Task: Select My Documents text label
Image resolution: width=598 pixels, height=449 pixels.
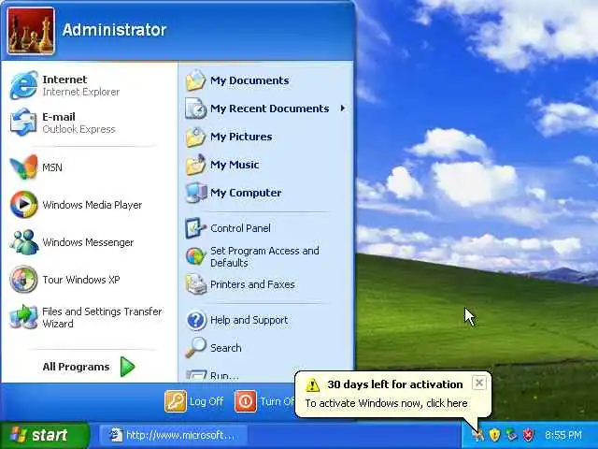Action: pyautogui.click(x=249, y=80)
